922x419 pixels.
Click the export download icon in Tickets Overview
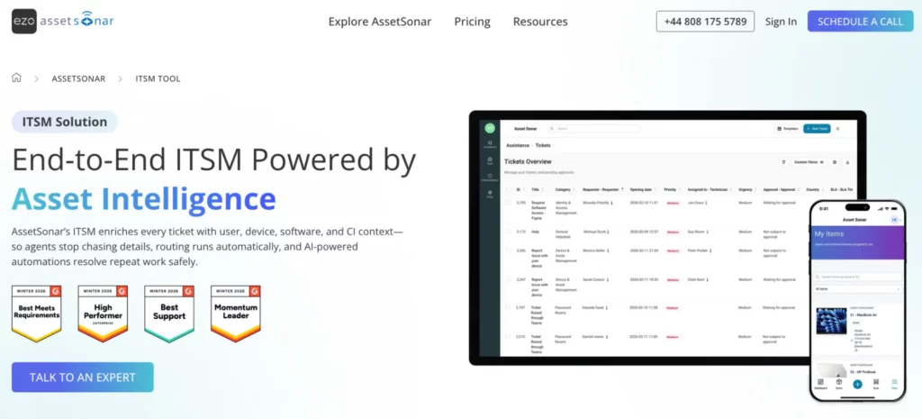(x=847, y=162)
